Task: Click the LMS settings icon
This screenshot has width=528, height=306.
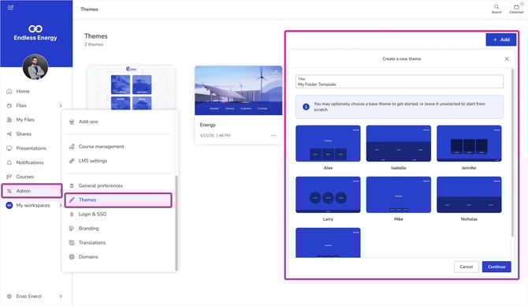Action: (72, 161)
